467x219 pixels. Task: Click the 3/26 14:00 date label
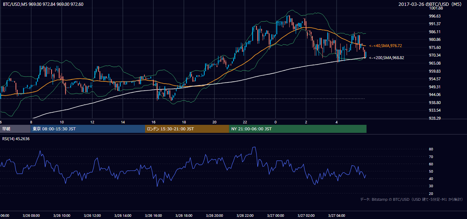click(123, 216)
